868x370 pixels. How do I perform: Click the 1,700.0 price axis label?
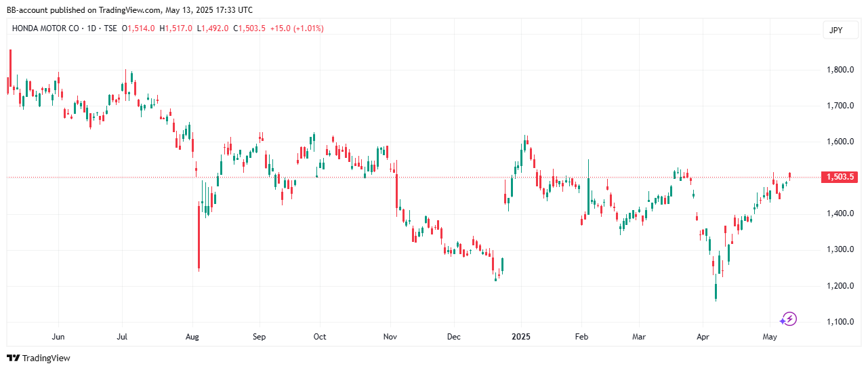coord(840,106)
